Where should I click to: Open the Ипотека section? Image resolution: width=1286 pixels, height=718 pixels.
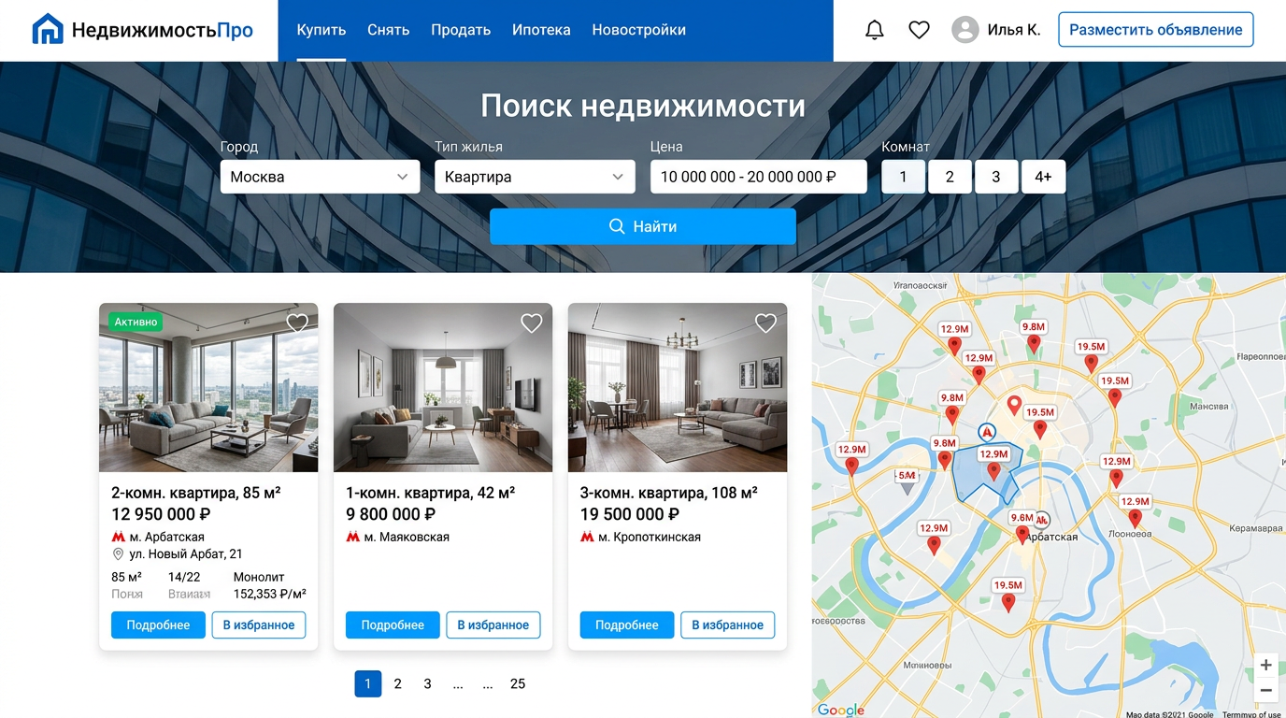pyautogui.click(x=541, y=30)
